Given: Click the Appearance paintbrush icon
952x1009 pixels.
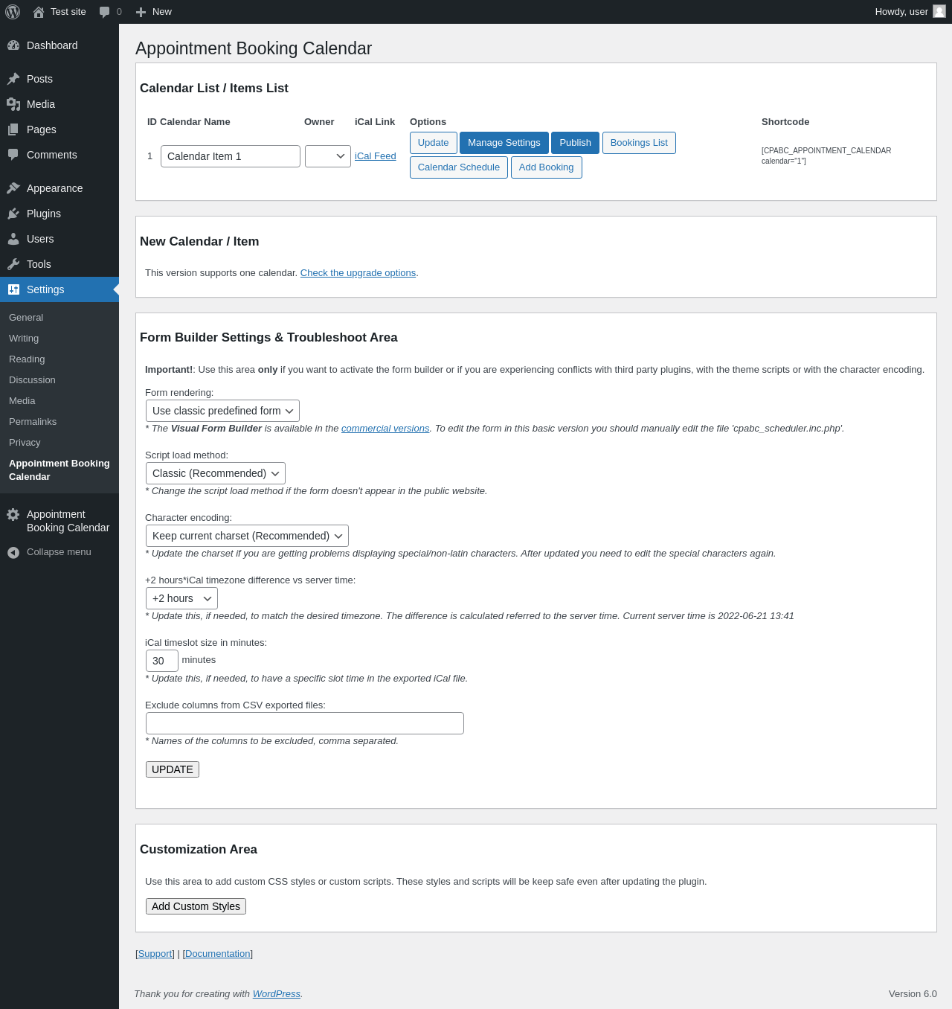Looking at the screenshot, I should (13, 188).
